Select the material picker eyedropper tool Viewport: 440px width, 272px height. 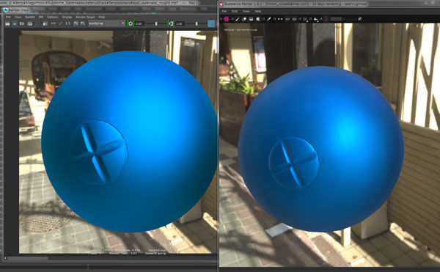pyautogui.click(x=269, y=19)
